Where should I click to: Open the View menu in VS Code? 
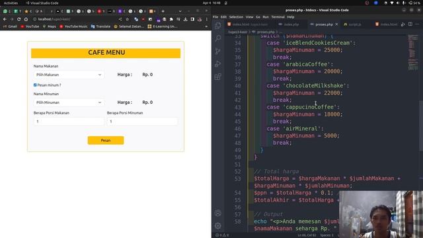click(250, 17)
